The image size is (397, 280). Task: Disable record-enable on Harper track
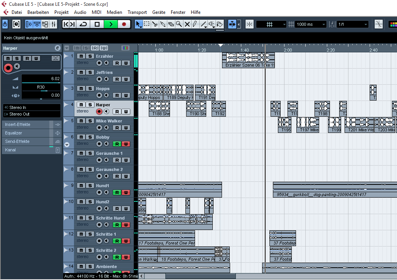point(99,112)
